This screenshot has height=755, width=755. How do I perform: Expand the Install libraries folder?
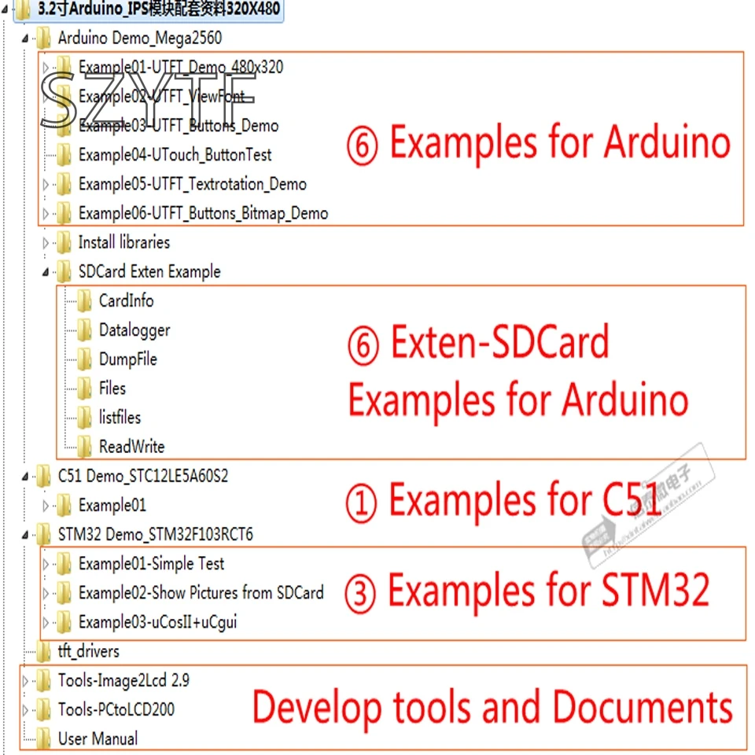[x=46, y=243]
